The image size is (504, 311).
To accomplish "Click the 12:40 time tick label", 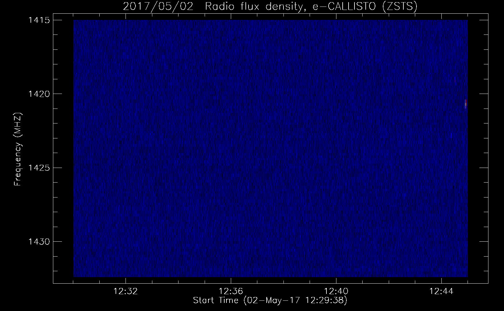I will pos(336,291).
